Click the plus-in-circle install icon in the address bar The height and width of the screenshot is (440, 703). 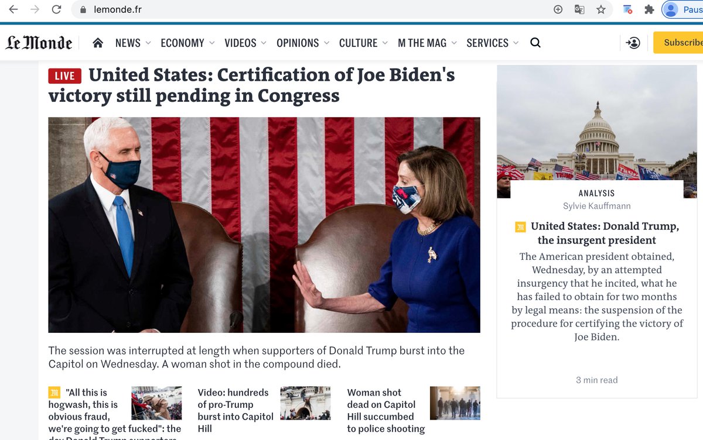[558, 9]
